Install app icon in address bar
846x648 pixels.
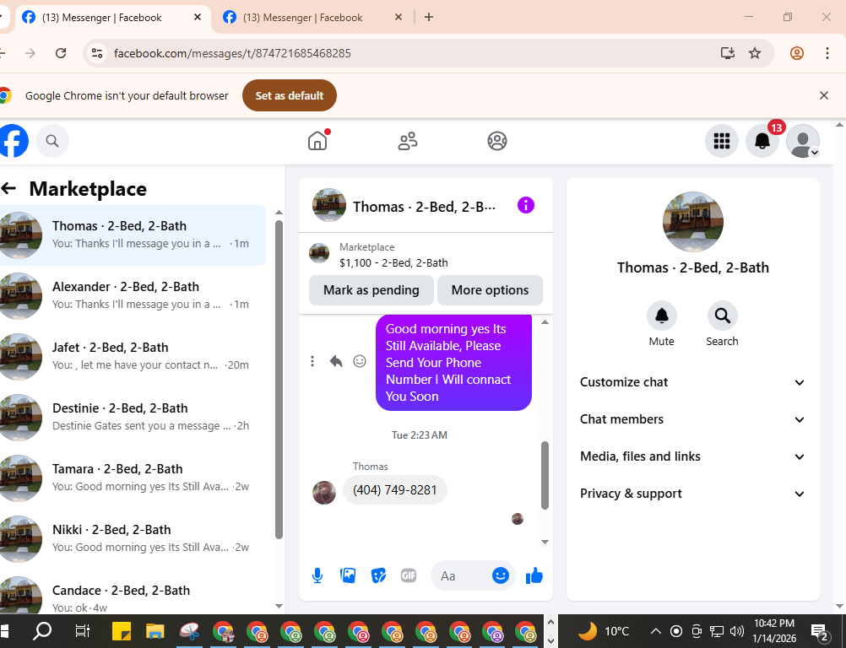click(727, 53)
